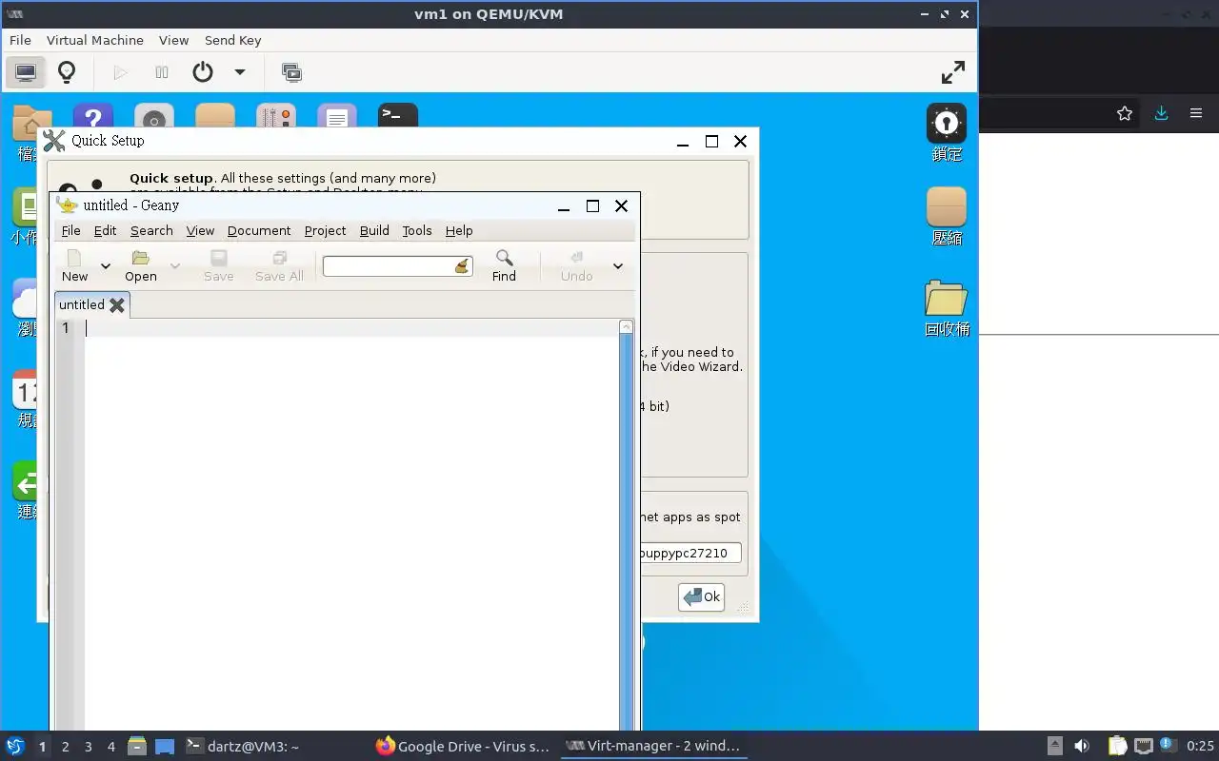
Task: Open the Help menu in Geany
Action: (x=459, y=230)
